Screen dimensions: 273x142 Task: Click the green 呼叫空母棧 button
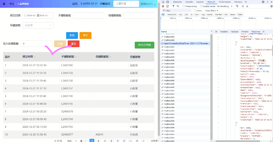coord(144,45)
